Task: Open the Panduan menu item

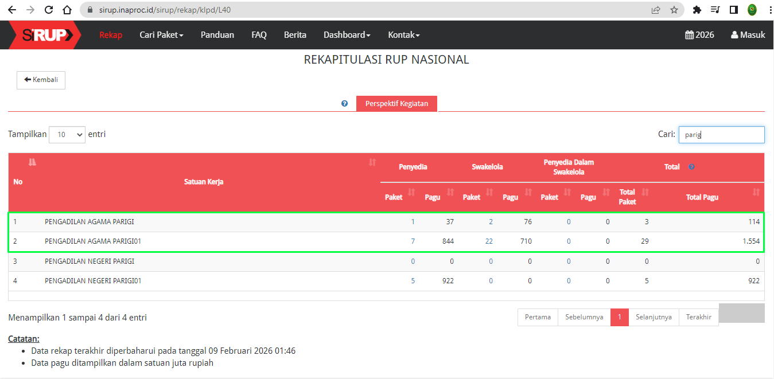Action: click(x=217, y=35)
